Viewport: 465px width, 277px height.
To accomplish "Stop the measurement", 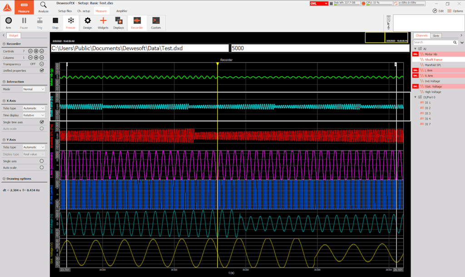I will coord(55,21).
